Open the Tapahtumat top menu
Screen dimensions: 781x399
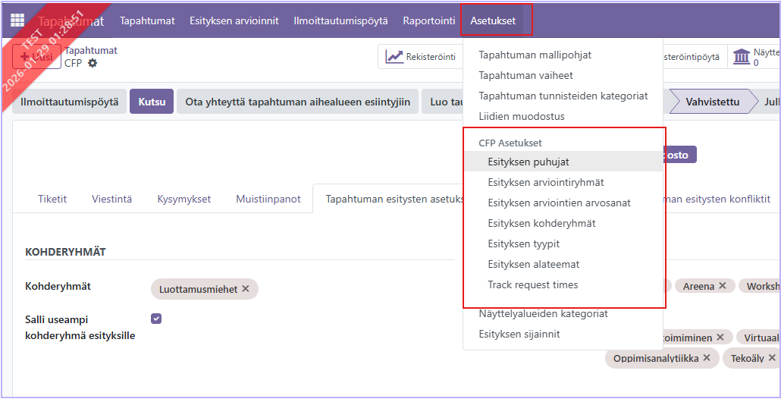pyautogui.click(x=147, y=20)
